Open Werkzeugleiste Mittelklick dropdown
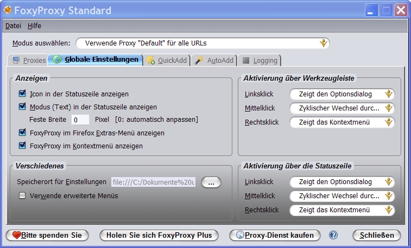This screenshot has width=411, height=248. pos(342,108)
